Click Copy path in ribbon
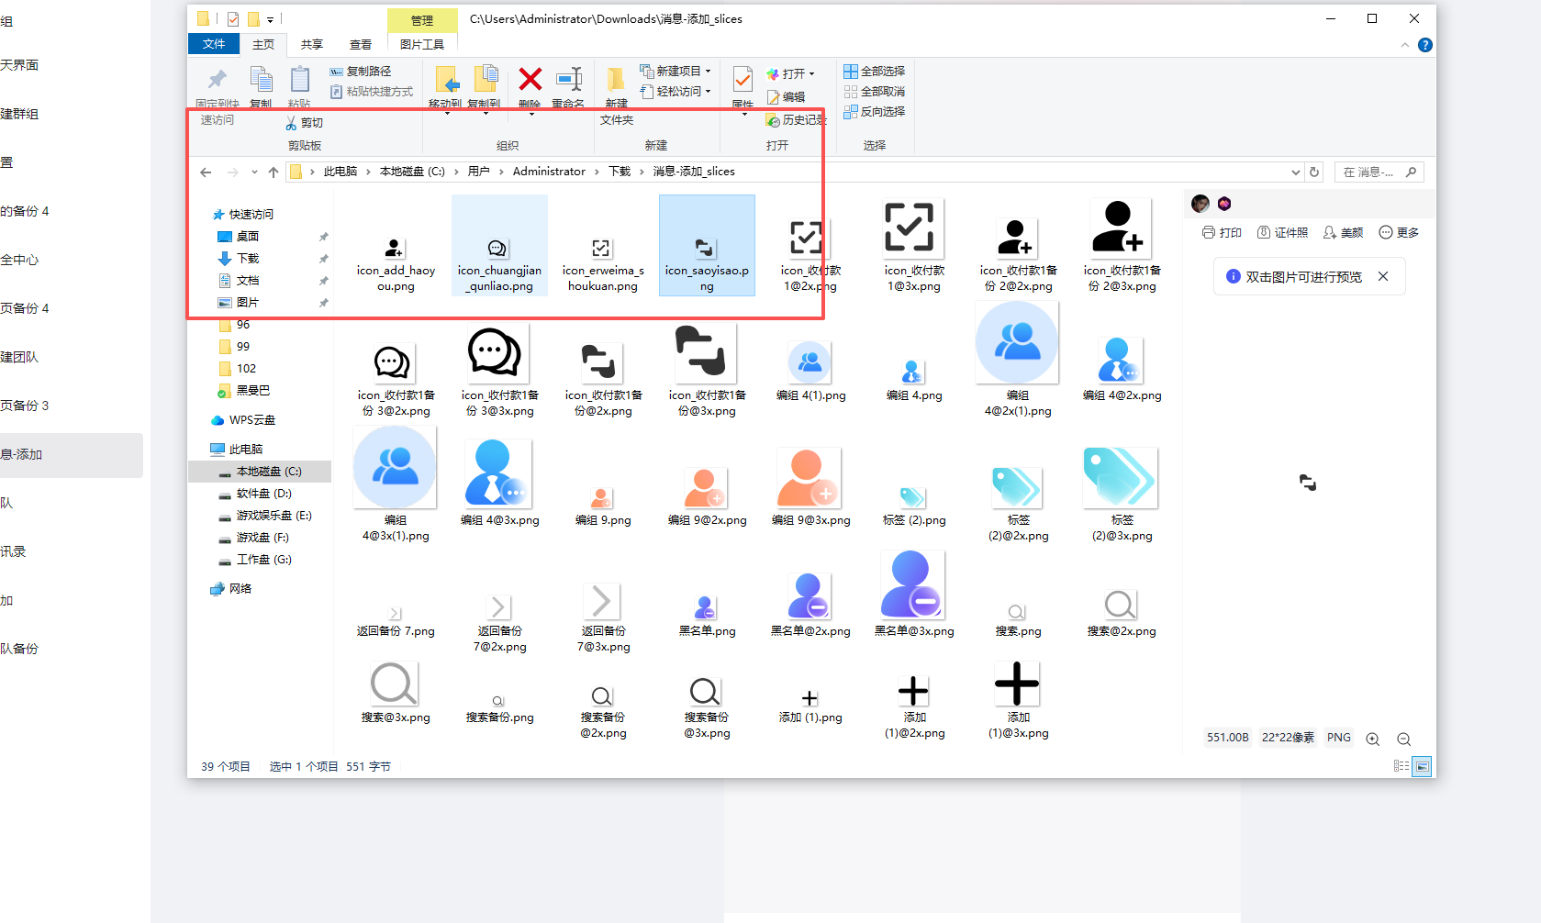1541x923 pixels. pos(361,71)
